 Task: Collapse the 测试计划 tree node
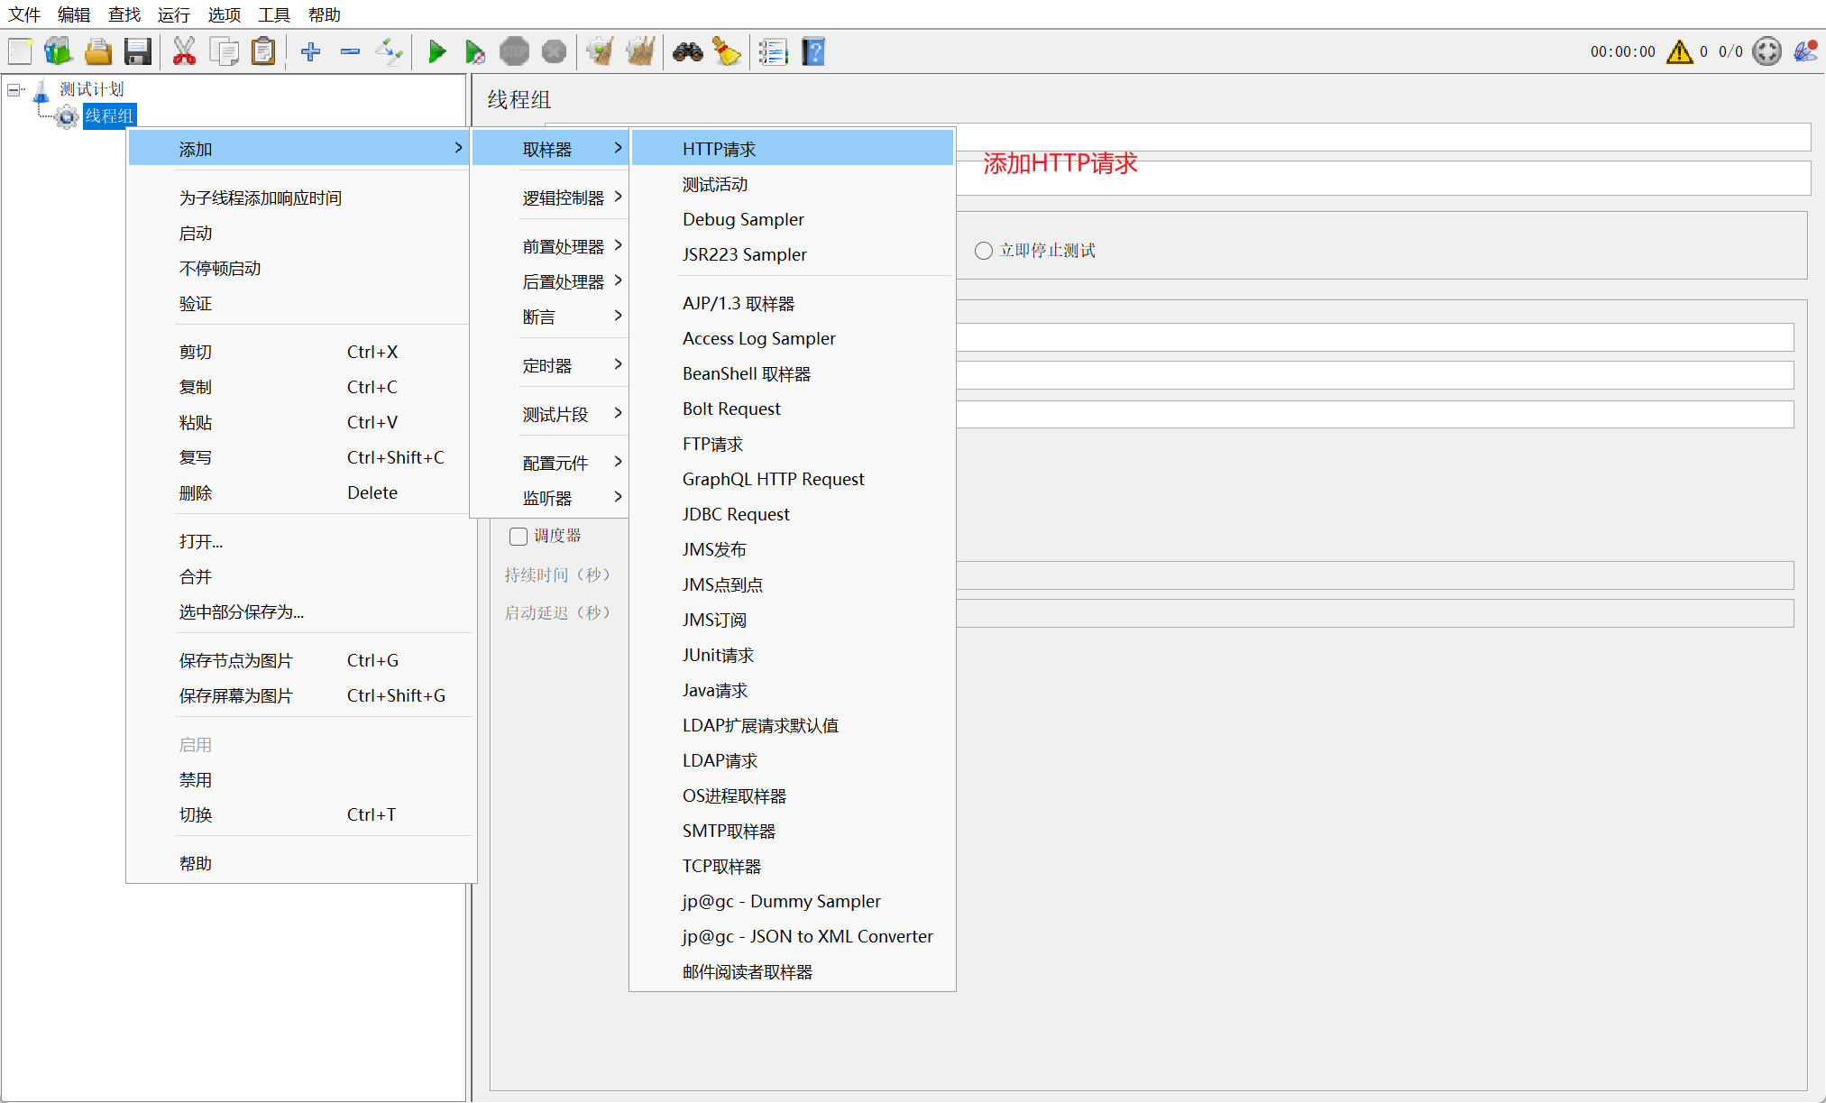(14, 89)
